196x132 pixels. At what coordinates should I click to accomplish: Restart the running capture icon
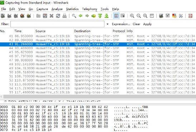(x=29, y=16)
